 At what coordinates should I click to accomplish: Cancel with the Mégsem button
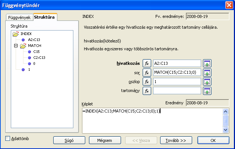click(x=105, y=140)
